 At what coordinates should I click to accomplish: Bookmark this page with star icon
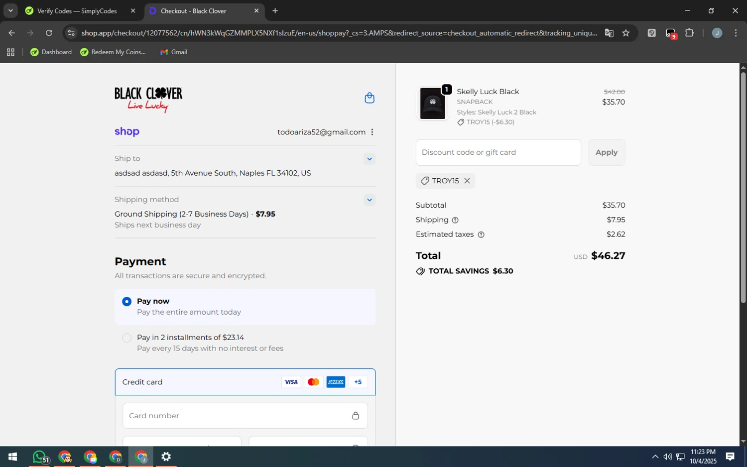[626, 33]
